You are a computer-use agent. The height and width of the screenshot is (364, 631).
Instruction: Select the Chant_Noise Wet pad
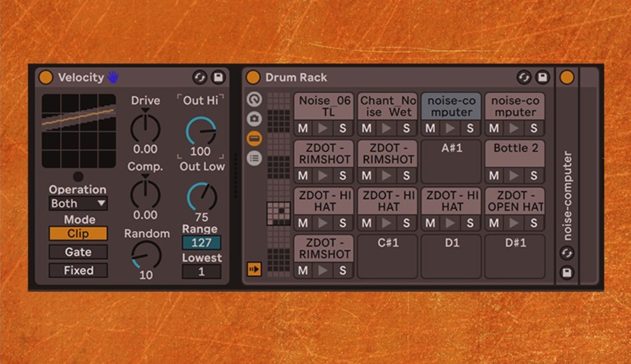click(x=387, y=106)
